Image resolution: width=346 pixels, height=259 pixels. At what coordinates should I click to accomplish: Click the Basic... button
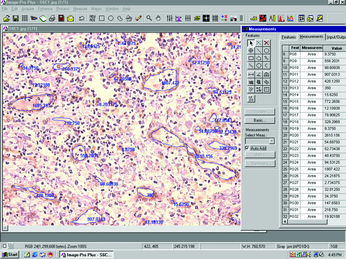(x=260, y=120)
